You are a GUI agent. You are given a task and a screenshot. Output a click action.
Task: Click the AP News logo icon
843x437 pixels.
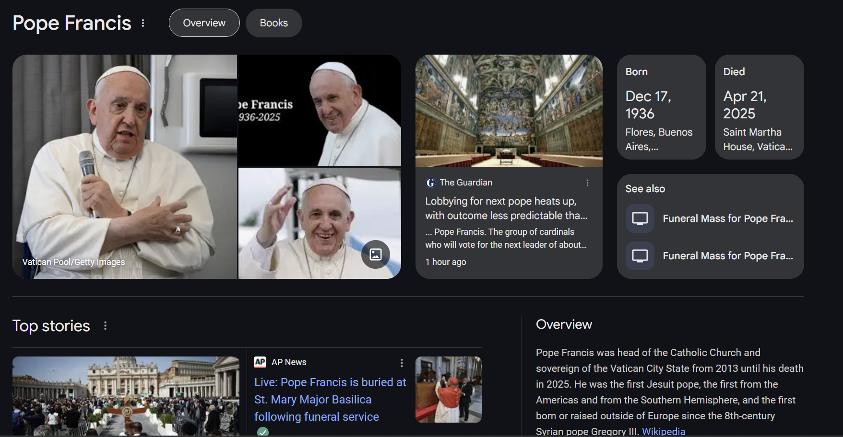(260, 362)
